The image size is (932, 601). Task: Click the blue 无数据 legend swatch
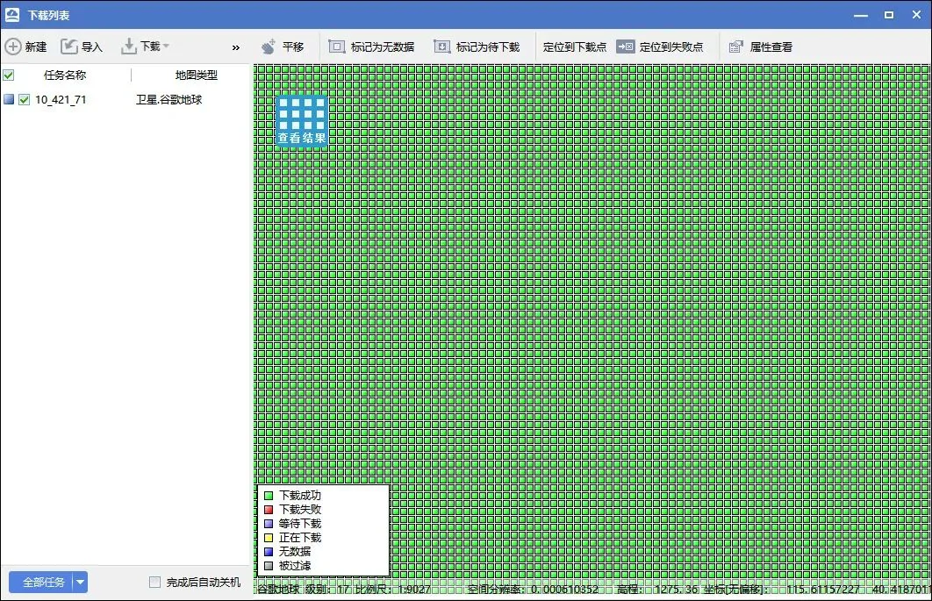pyautogui.click(x=269, y=552)
